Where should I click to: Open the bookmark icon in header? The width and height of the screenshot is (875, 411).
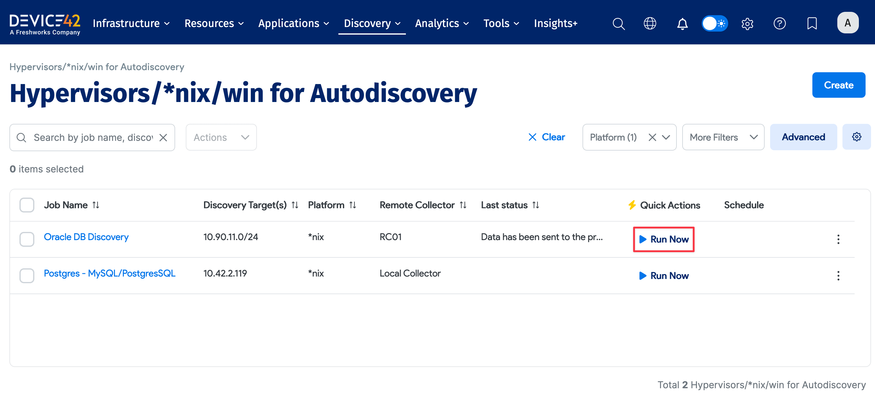812,23
